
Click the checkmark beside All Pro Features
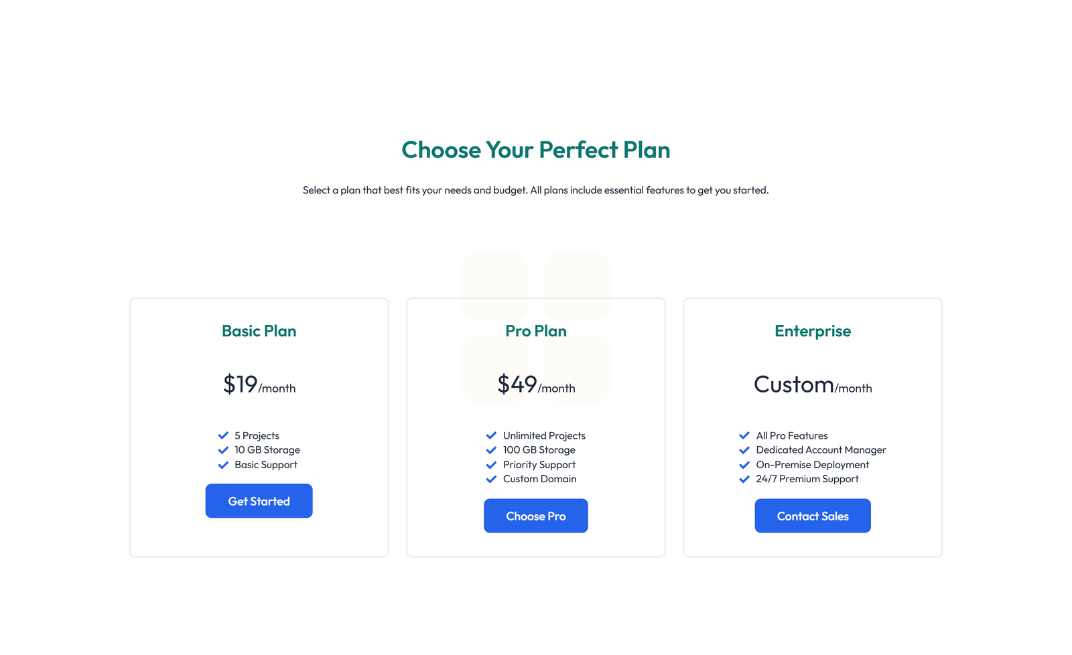tap(744, 435)
